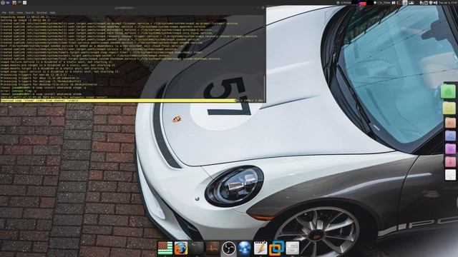Image resolution: width=458 pixels, height=257 pixels.
Task: Open the terminal icon in the dock
Action: coord(197,248)
